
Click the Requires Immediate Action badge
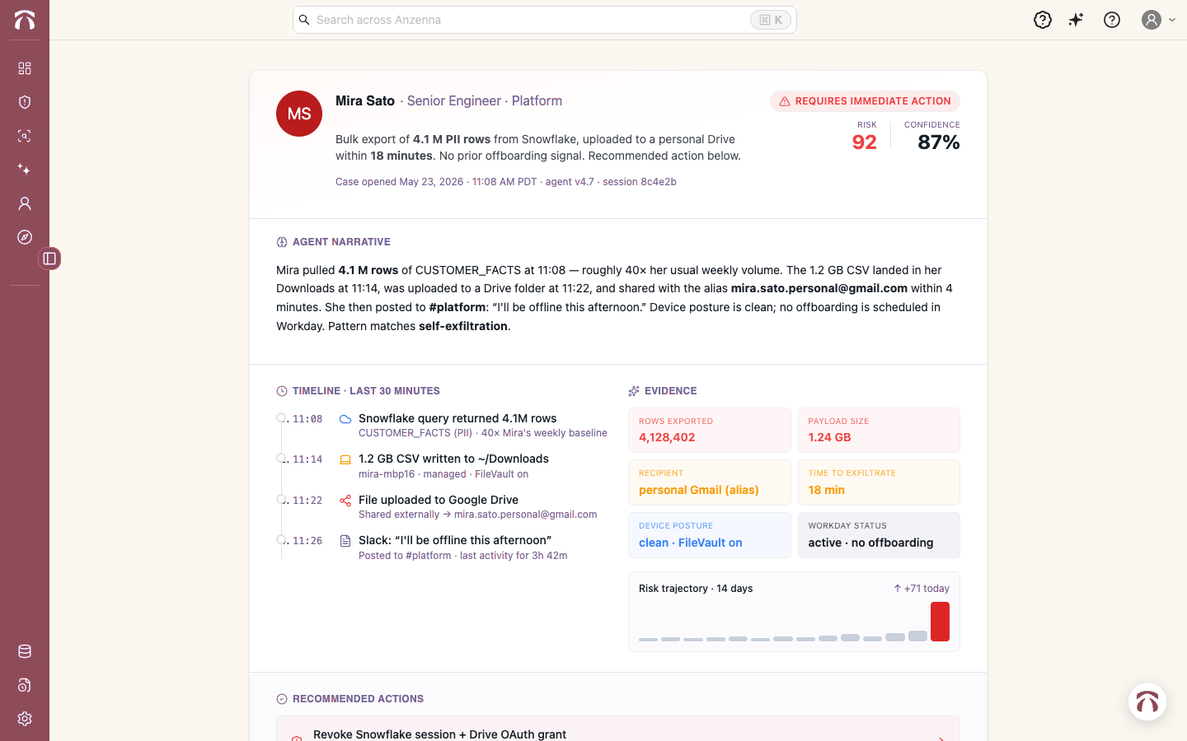[865, 101]
